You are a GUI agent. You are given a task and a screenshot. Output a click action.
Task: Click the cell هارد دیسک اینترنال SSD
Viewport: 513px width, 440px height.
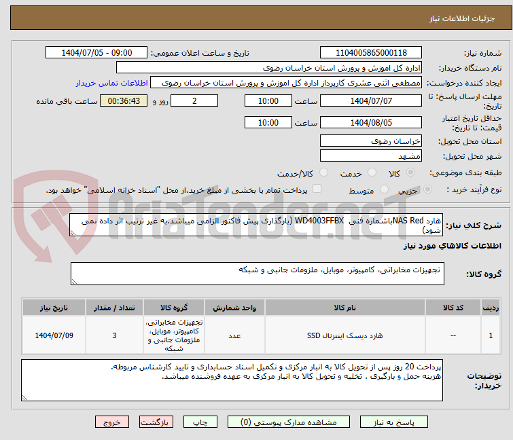click(345, 335)
